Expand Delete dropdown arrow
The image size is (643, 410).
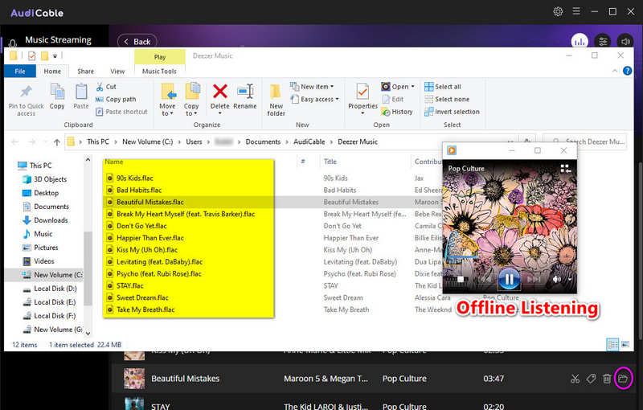(219, 113)
